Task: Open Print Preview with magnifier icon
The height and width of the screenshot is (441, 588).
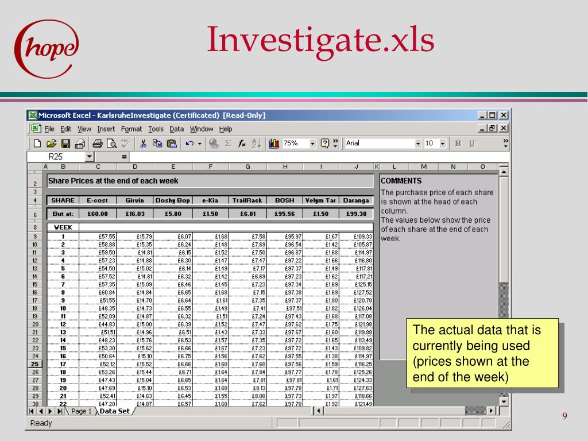Action: pos(111,143)
